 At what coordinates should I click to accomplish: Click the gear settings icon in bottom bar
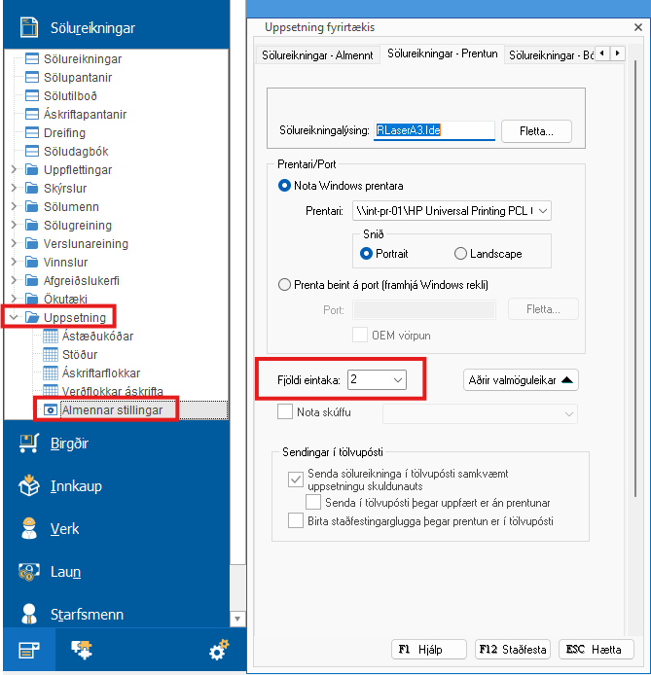tap(220, 651)
